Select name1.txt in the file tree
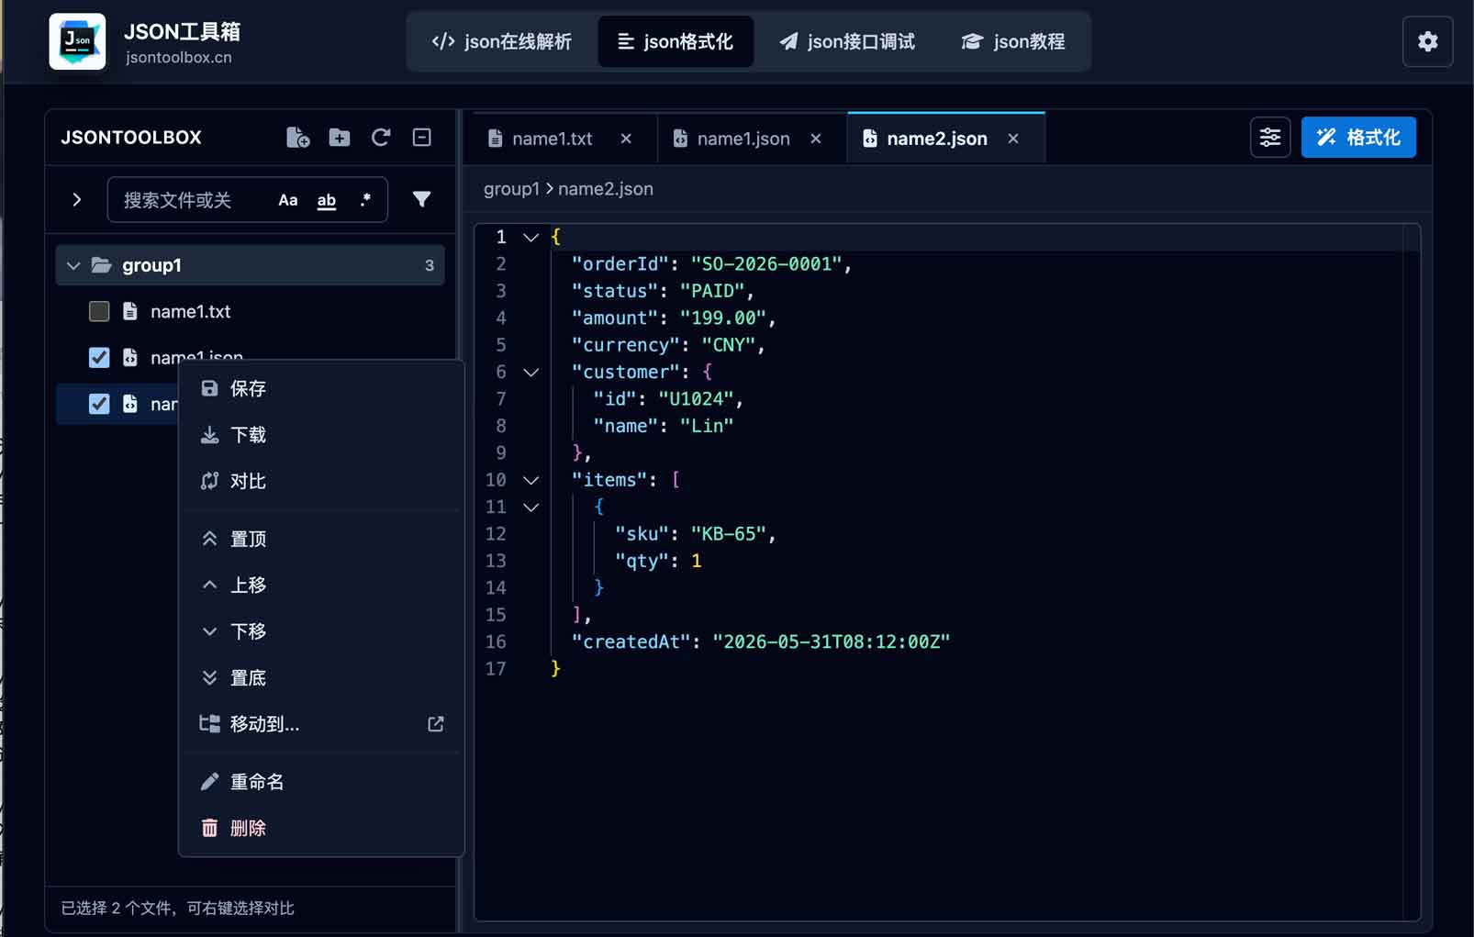The height and width of the screenshot is (937, 1474). pyautogui.click(x=190, y=311)
